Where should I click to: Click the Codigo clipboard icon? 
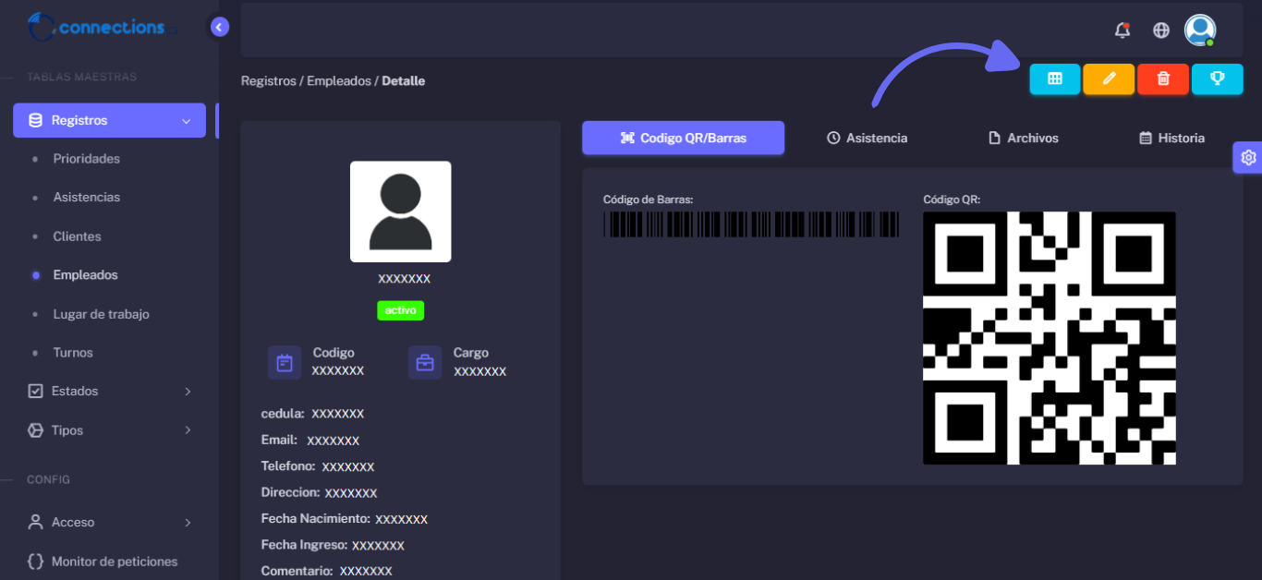(x=285, y=363)
